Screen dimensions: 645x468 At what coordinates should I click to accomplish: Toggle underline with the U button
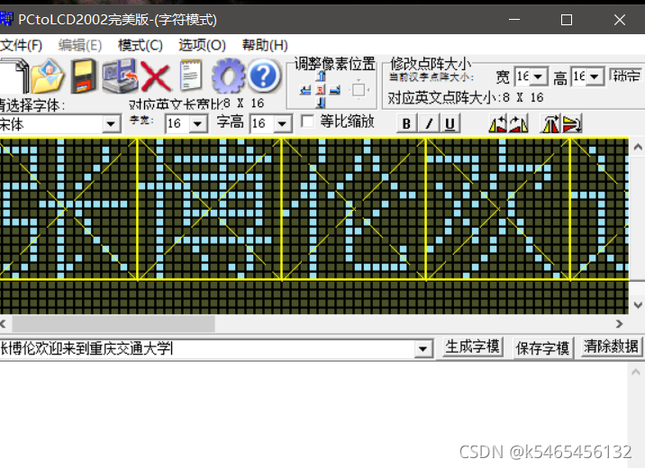point(450,123)
